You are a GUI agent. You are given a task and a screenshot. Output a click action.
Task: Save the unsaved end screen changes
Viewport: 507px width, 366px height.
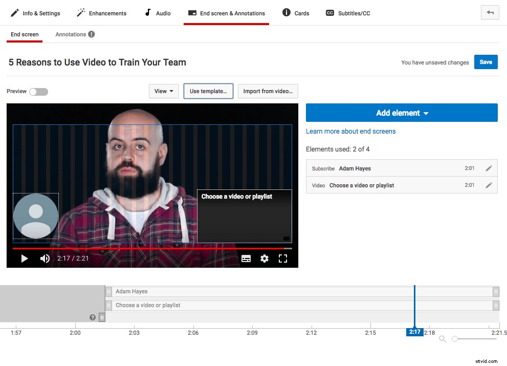(485, 61)
